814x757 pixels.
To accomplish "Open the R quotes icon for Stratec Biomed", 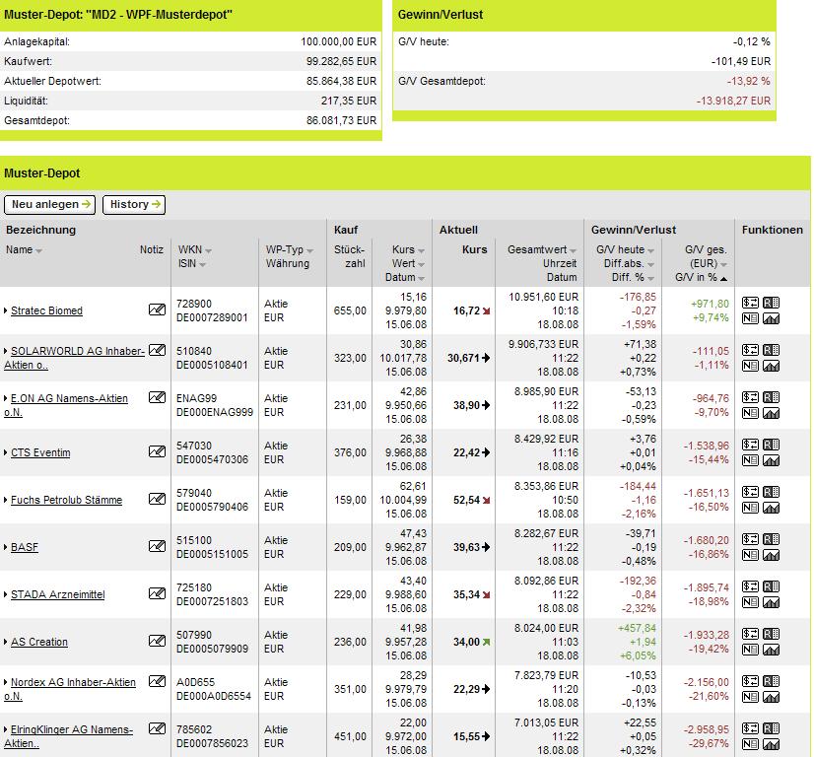I will [771, 303].
